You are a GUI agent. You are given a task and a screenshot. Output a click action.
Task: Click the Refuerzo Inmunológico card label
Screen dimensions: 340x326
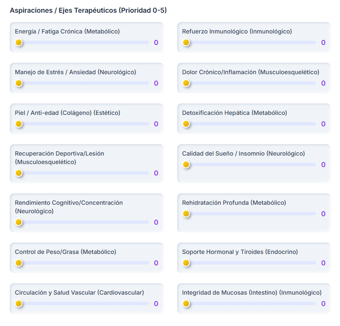(237, 31)
